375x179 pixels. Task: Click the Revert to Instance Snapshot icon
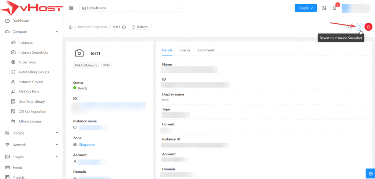point(359,27)
